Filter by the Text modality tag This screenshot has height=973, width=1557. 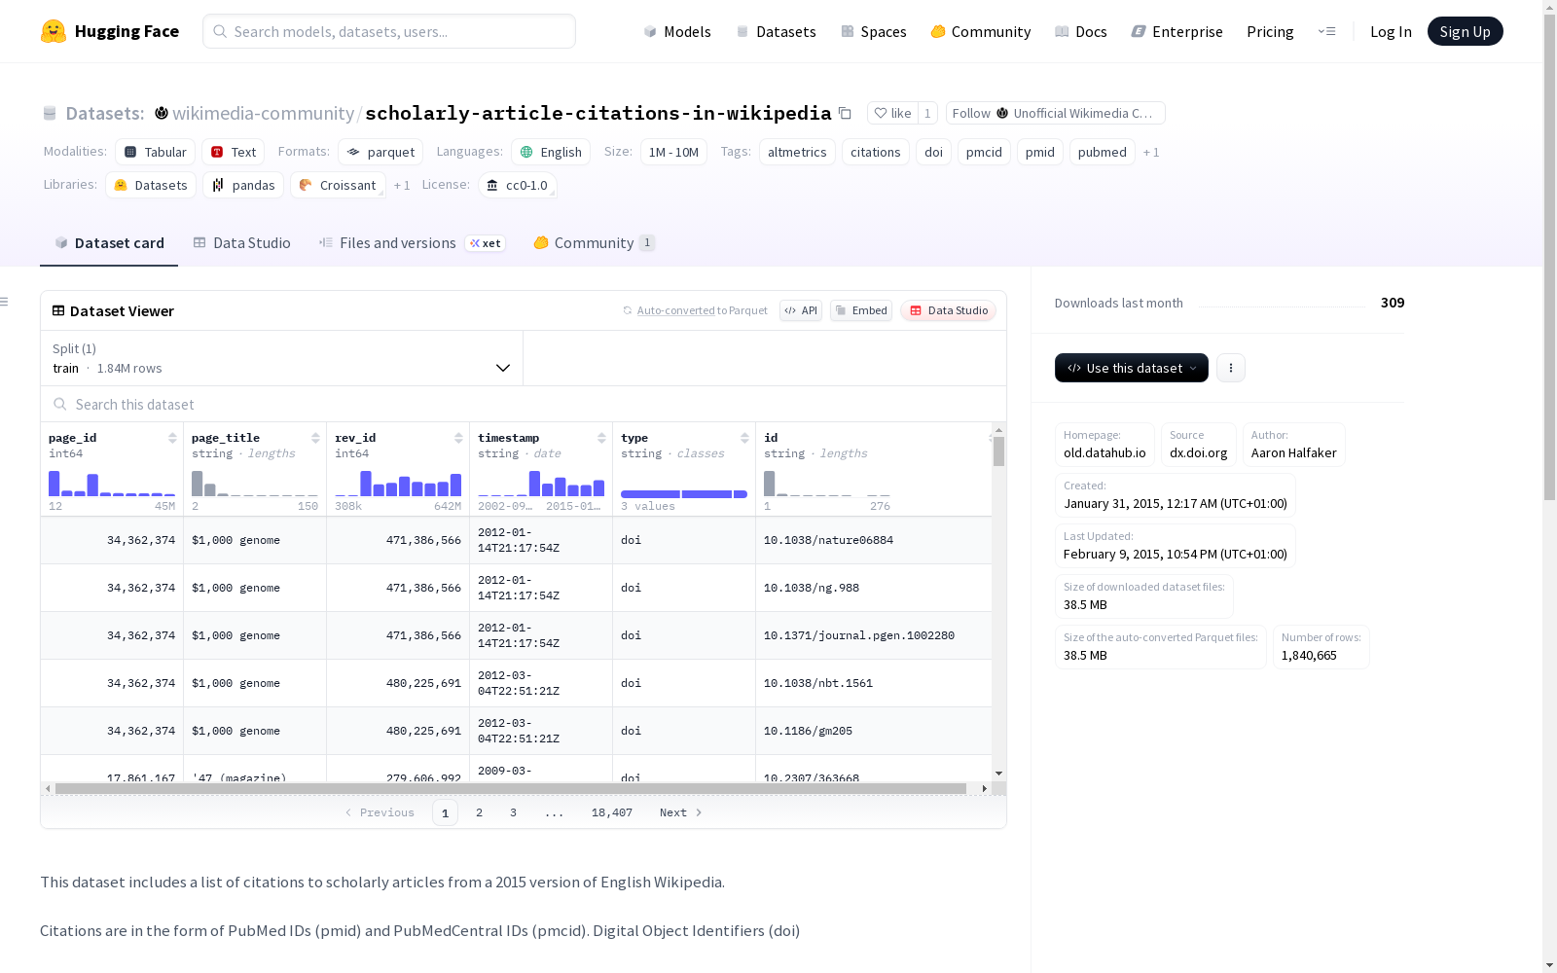pyautogui.click(x=234, y=152)
